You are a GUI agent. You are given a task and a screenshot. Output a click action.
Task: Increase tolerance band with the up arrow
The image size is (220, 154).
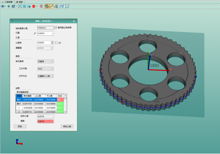click(52, 42)
